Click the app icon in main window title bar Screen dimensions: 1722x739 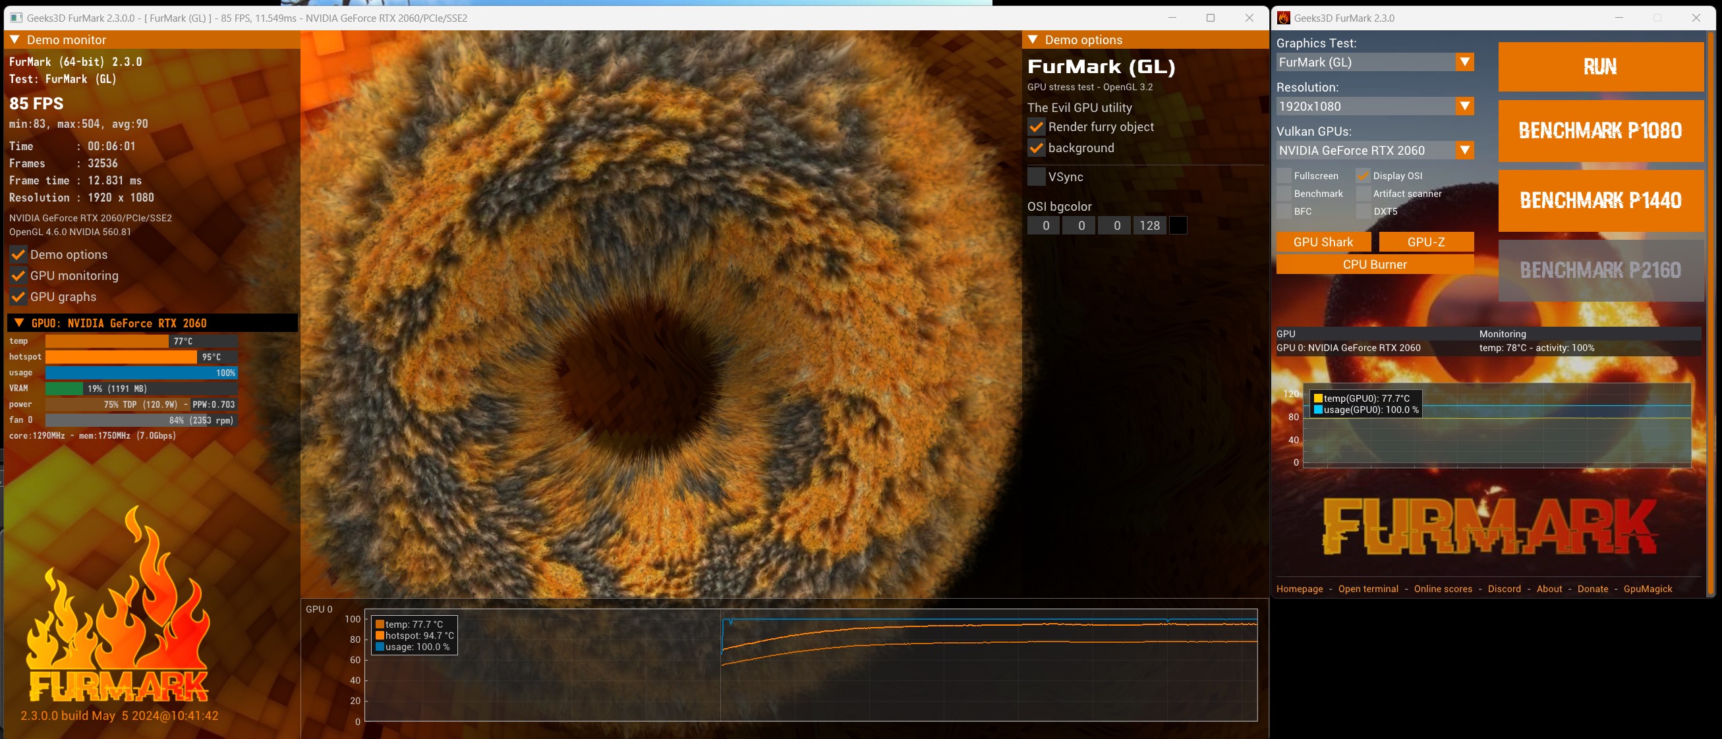click(x=16, y=18)
